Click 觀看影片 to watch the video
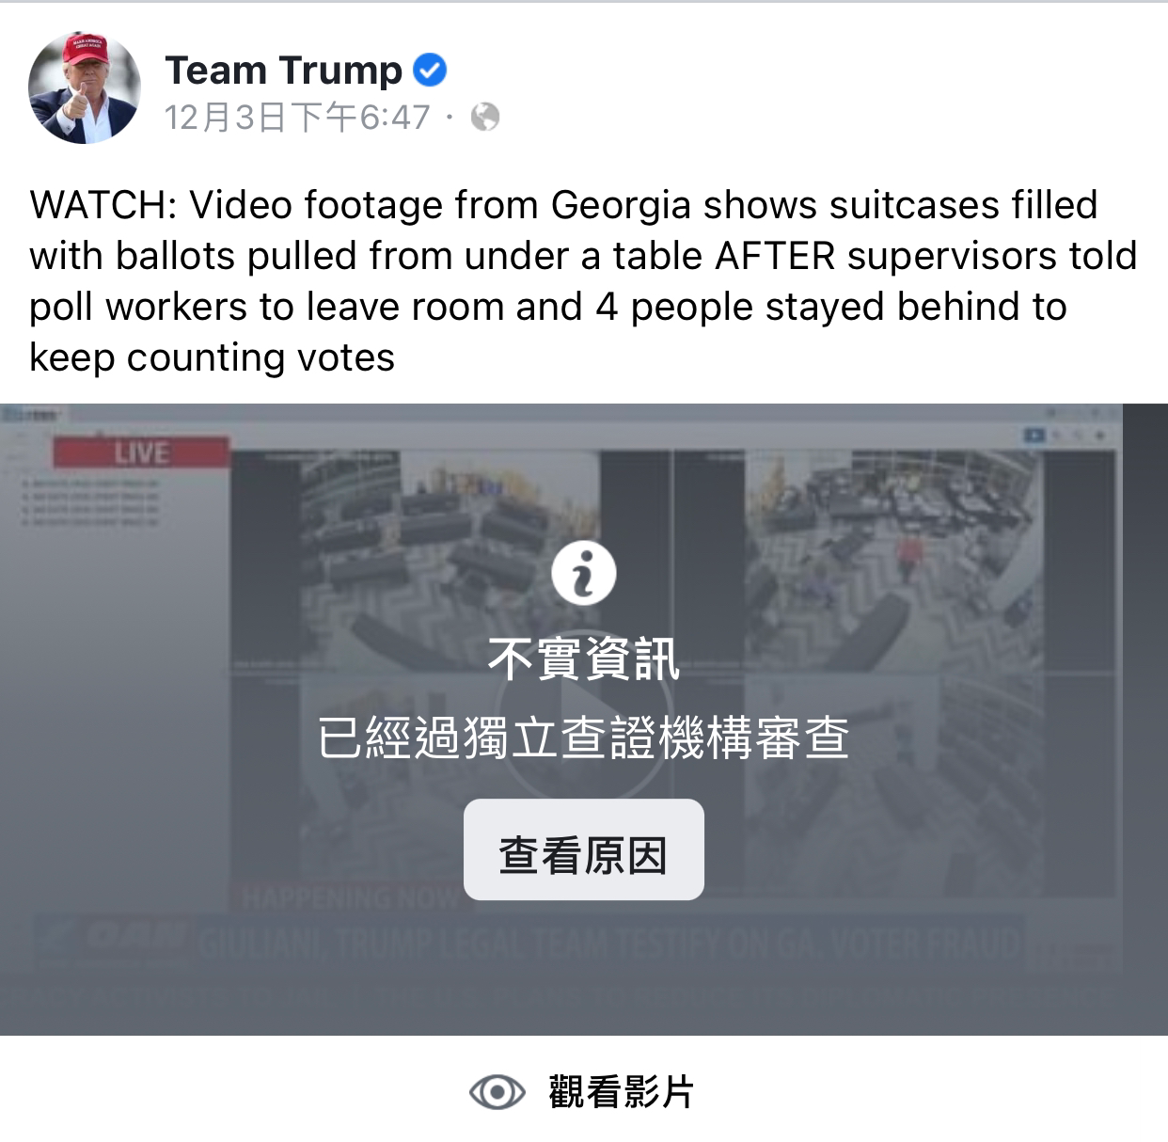 coord(621,1092)
